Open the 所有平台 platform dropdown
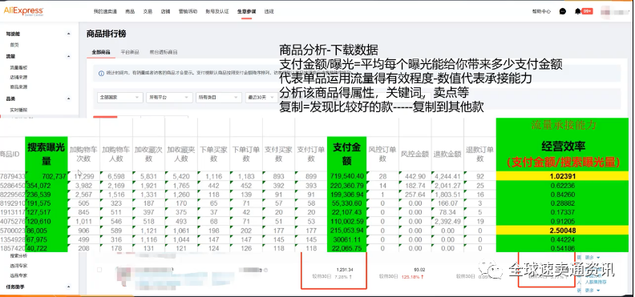The height and width of the screenshot is (297, 635). (169, 98)
